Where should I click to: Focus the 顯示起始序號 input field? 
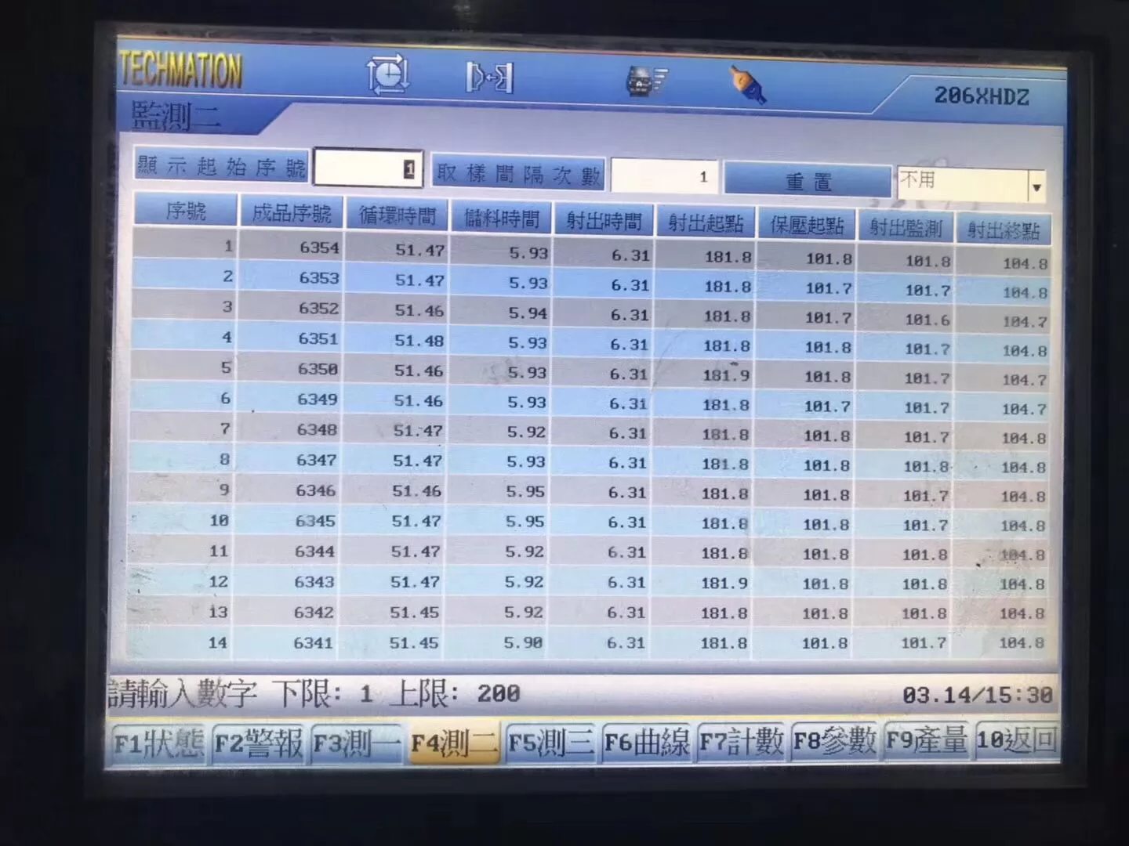click(368, 168)
